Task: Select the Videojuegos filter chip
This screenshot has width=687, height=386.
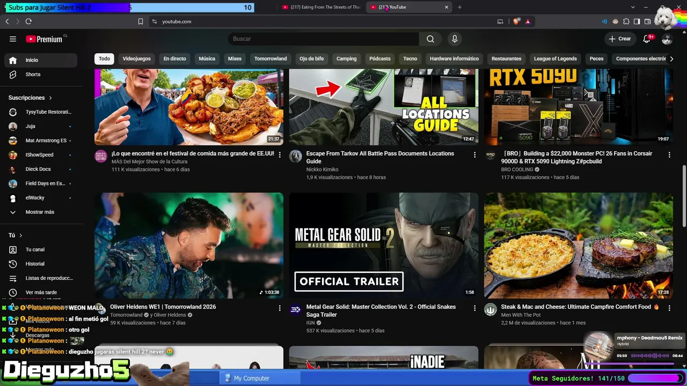Action: point(136,58)
